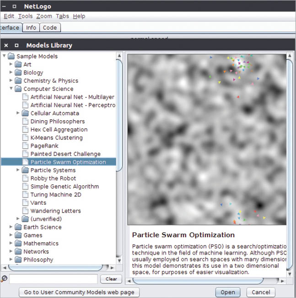Expand the (unverified) folder

point(18,219)
